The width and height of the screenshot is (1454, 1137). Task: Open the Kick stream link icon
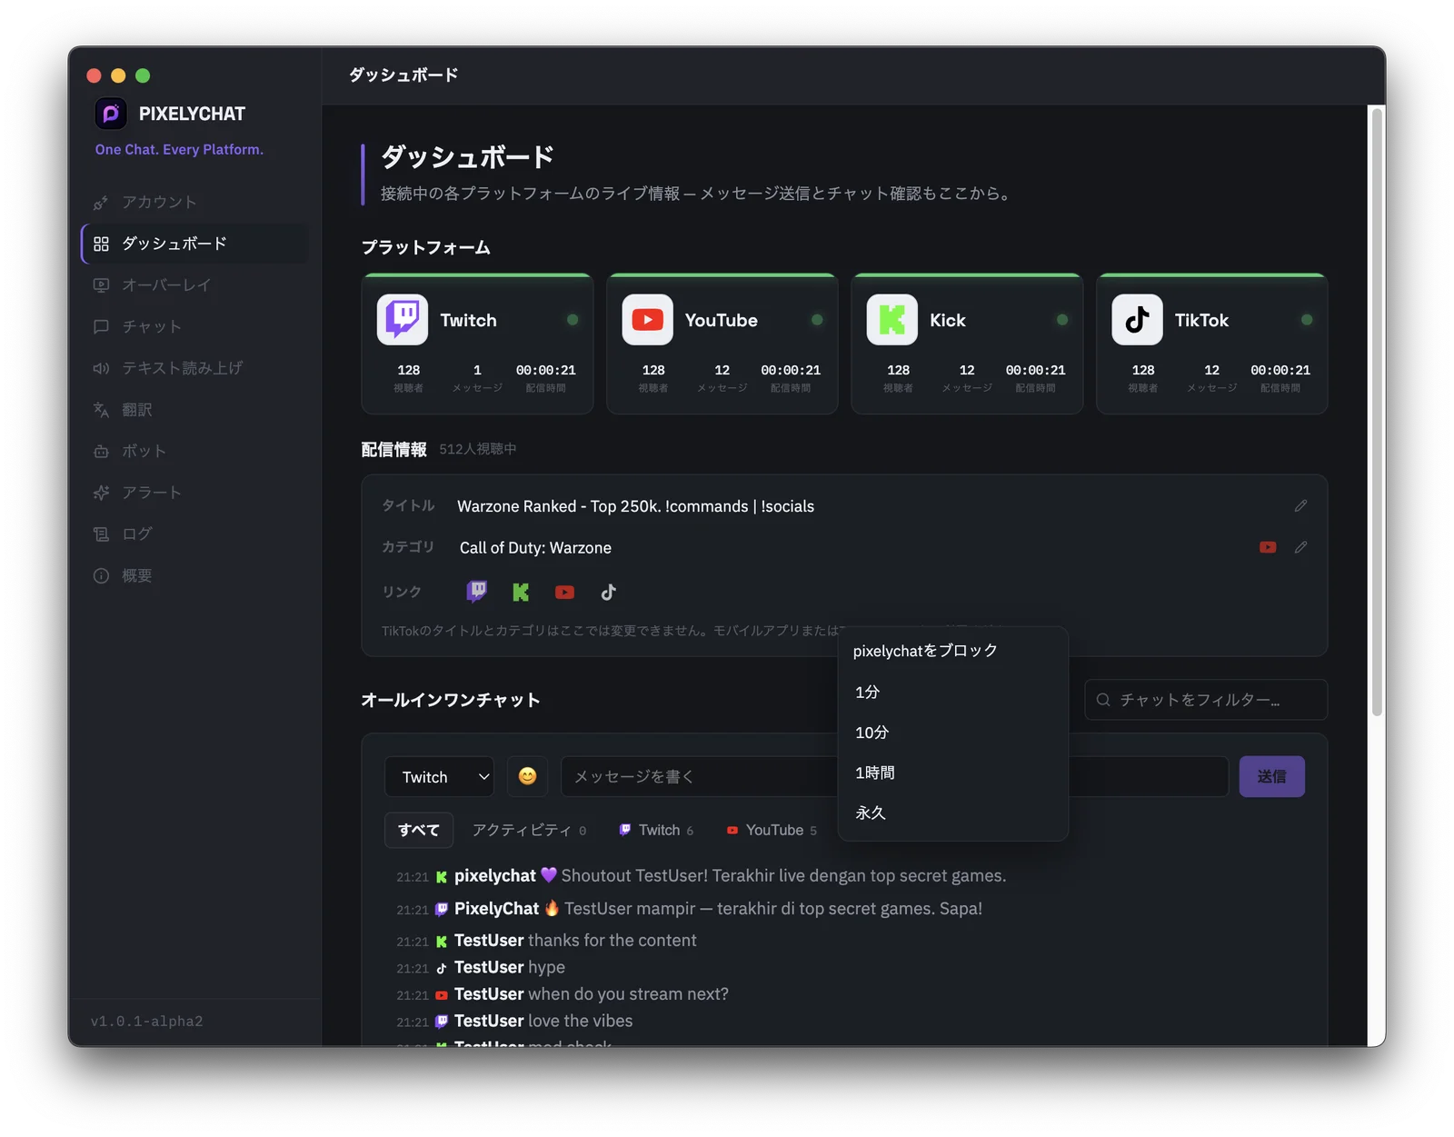point(521,593)
